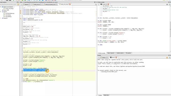
Task: Undock the IPython console pane
Action: coord(169,2)
